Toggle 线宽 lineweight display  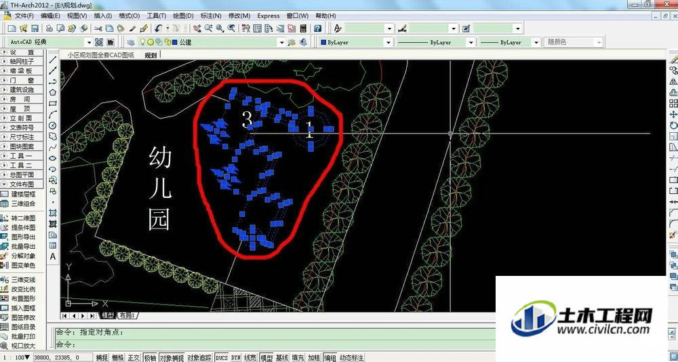(x=250, y=358)
